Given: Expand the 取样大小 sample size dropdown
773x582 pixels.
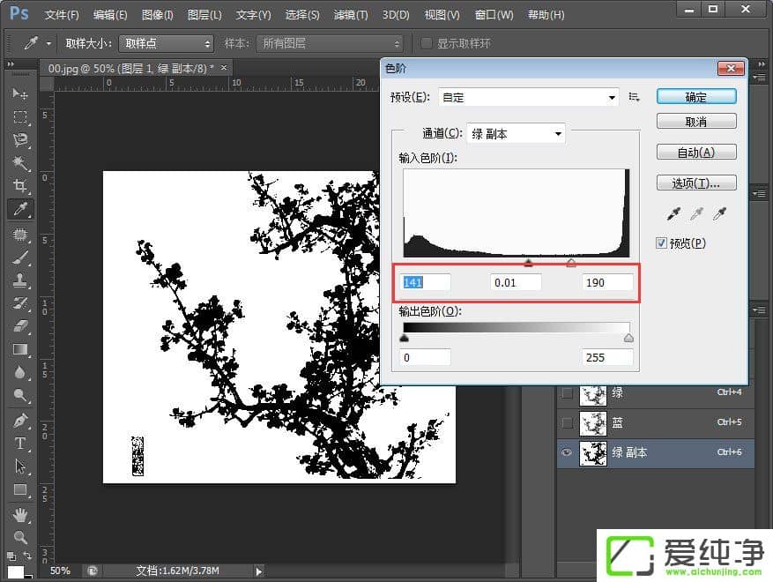Looking at the screenshot, I should [x=167, y=43].
